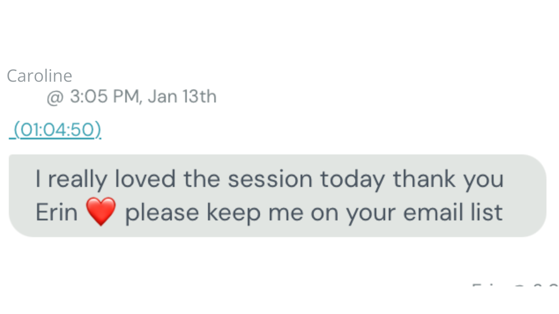This screenshot has width=559, height=314.
Task: Click the @ symbol before the time
Action: point(55,97)
